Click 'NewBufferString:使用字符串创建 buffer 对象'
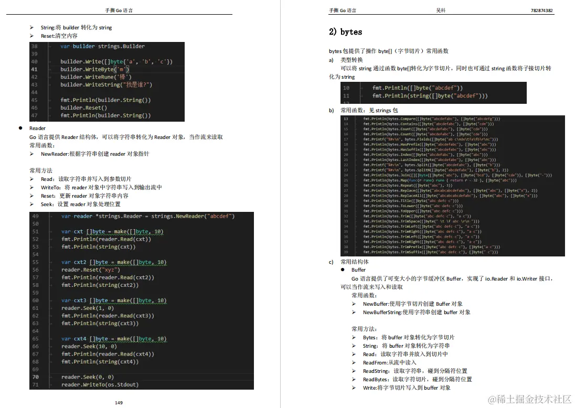Image resolution: width=575 pixels, height=408 pixels. (x=417, y=313)
